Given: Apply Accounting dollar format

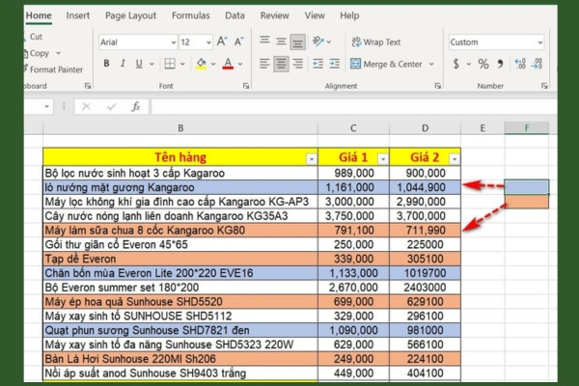Looking at the screenshot, I should [x=456, y=64].
